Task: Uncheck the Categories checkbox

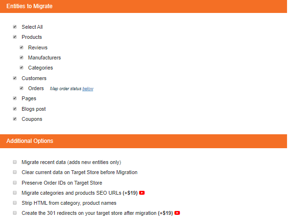Action: point(22,68)
